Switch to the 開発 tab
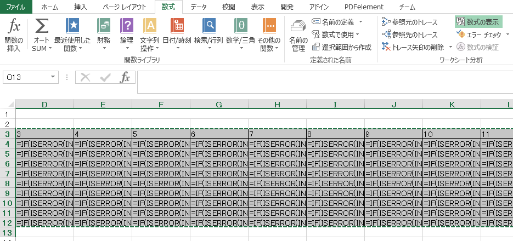Screen dimensions: 513x241 [287, 7]
